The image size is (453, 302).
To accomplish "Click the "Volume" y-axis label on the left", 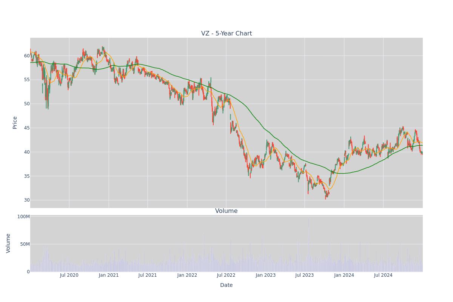I will coord(8,243).
